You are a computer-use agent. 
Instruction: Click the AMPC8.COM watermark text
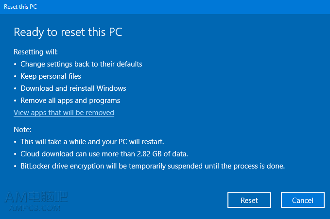click(x=35, y=208)
